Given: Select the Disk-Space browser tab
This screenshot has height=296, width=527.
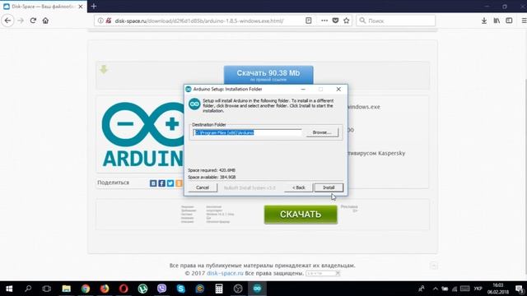Looking at the screenshot, I should [43, 7].
